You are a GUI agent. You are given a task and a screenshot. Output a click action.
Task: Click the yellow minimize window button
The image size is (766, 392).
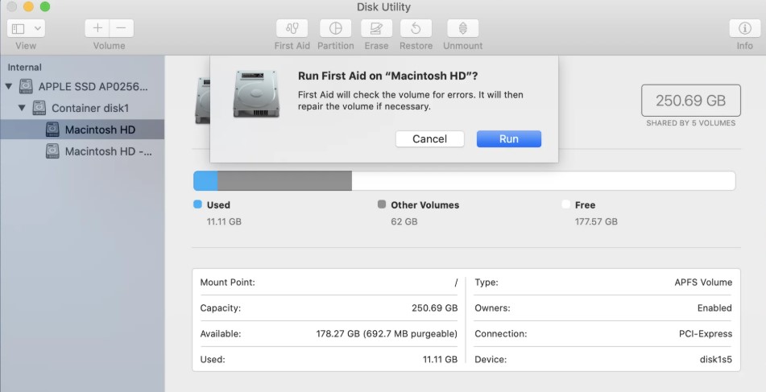coord(28,6)
